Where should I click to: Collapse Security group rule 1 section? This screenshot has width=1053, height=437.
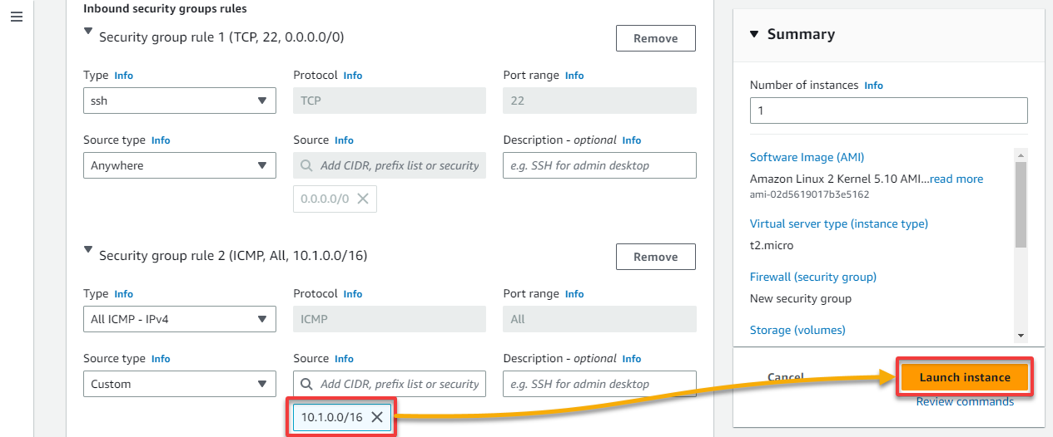(x=88, y=32)
